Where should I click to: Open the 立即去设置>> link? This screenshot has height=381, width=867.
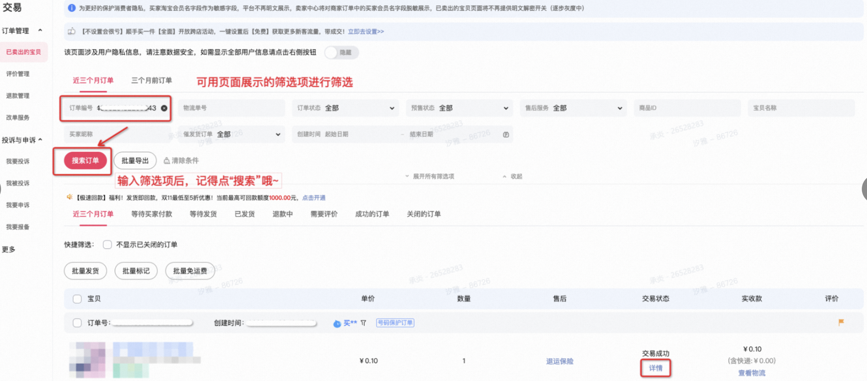(366, 32)
